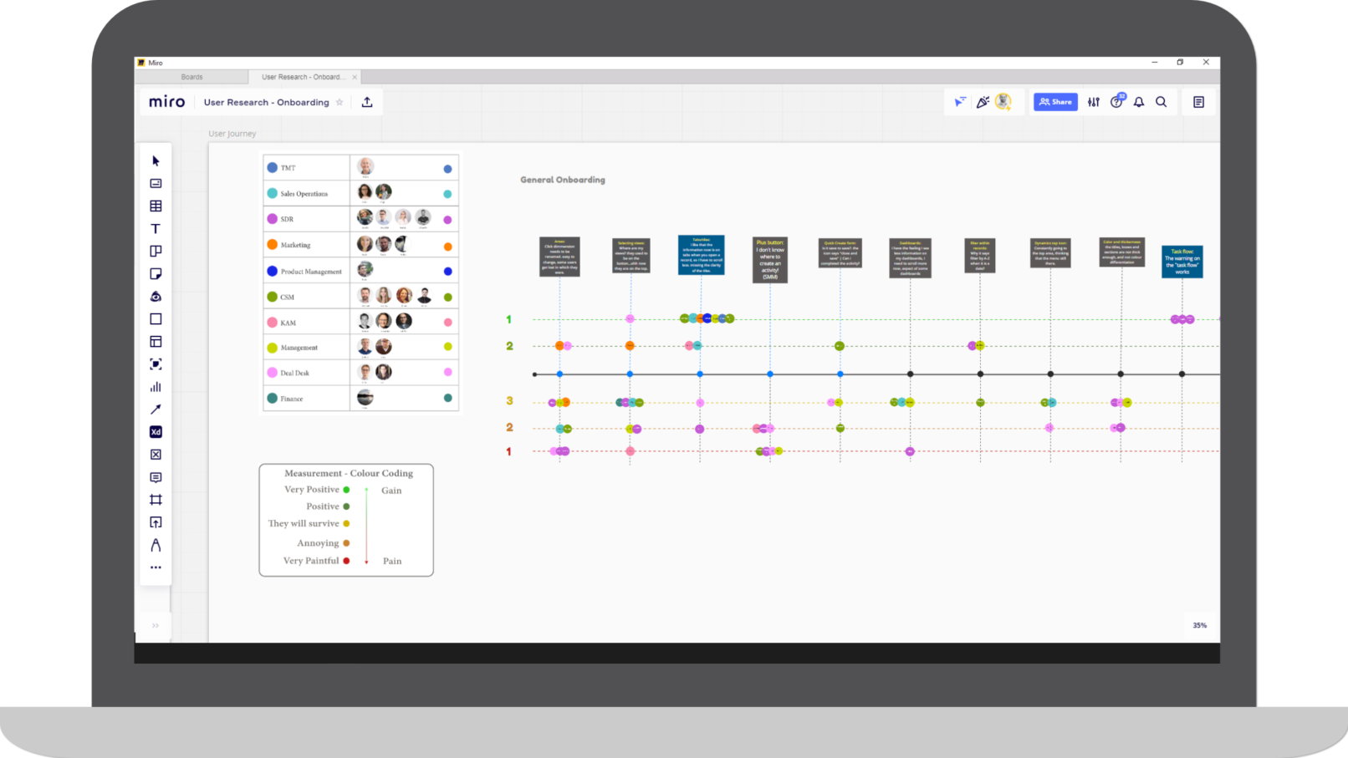Switch to the Boards tab

pos(191,77)
